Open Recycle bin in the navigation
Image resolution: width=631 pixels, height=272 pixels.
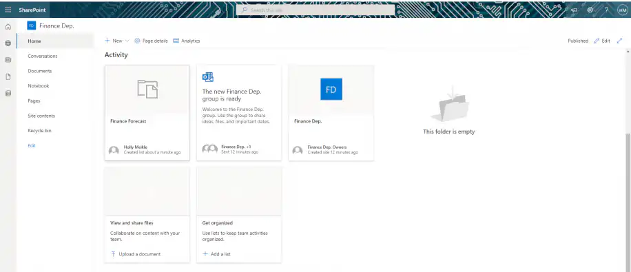click(x=39, y=131)
